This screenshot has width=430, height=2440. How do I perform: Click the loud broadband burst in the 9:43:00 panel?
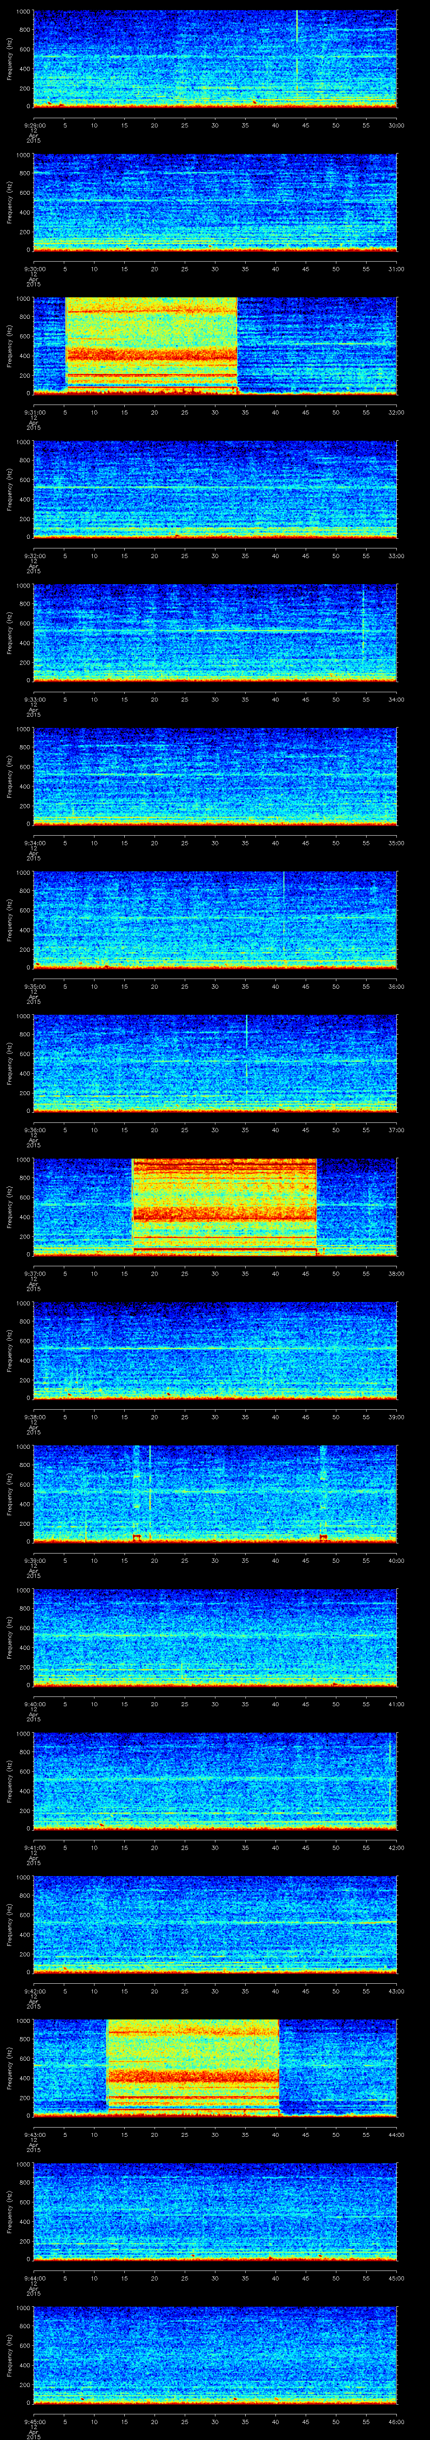pos(194,2069)
